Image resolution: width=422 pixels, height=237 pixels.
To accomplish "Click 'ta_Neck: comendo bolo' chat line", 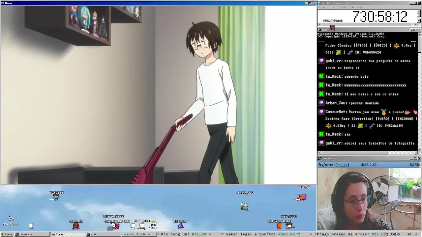I will pyautogui.click(x=347, y=76).
